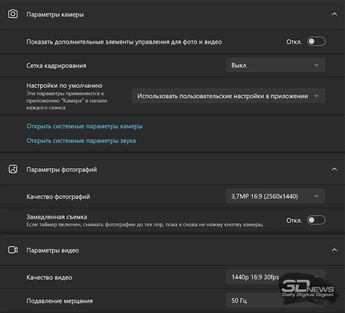Collapse Параметры фотографий using its chevron arrow

pos(334,169)
